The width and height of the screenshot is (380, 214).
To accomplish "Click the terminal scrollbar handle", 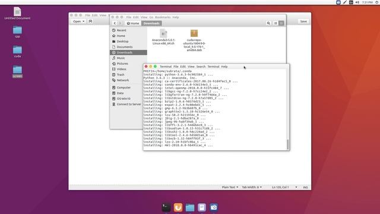I will tap(287, 144).
